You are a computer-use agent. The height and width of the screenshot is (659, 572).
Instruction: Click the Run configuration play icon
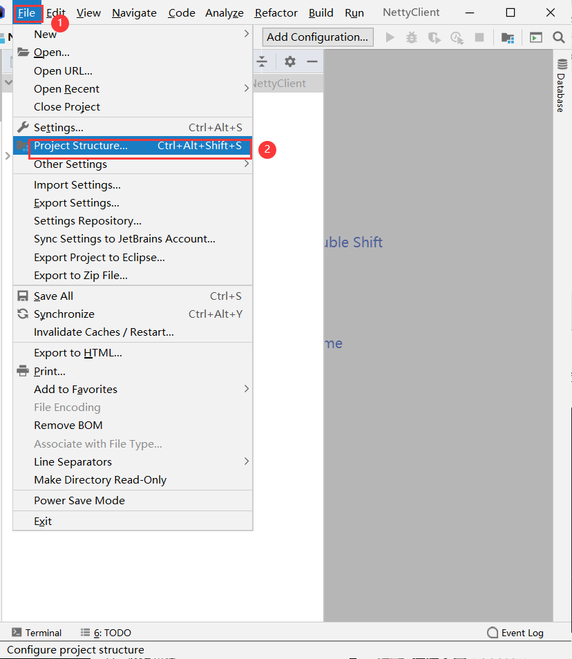coord(390,37)
